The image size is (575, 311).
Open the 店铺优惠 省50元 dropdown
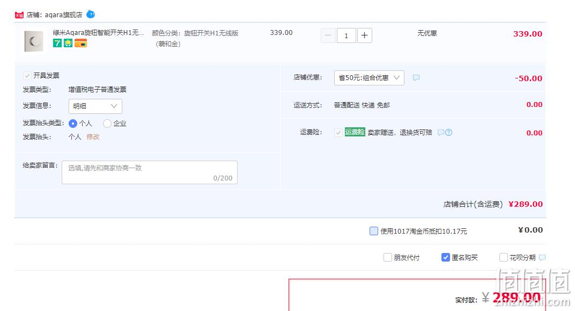[x=369, y=78]
